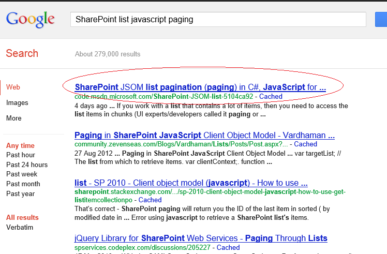Open Cached link for code.msdn.microsoft.com result
This screenshot has width=387, height=254.
tap(271, 97)
